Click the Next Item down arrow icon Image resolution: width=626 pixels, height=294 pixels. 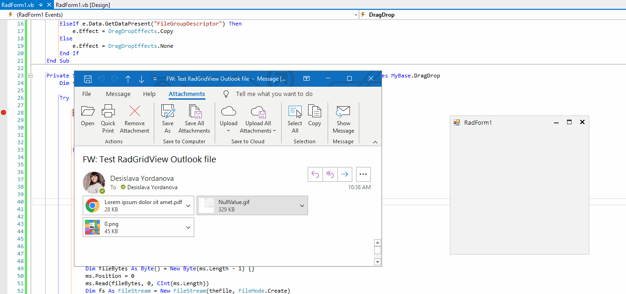click(x=142, y=79)
